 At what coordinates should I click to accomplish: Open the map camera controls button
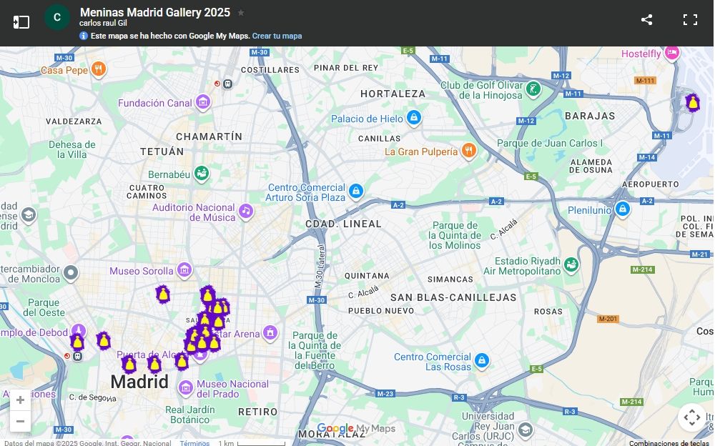(x=691, y=417)
